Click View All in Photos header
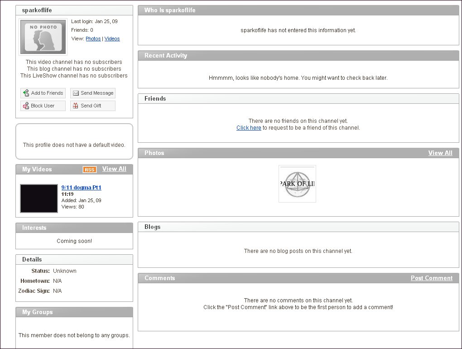This screenshot has height=349, width=462. [x=440, y=153]
